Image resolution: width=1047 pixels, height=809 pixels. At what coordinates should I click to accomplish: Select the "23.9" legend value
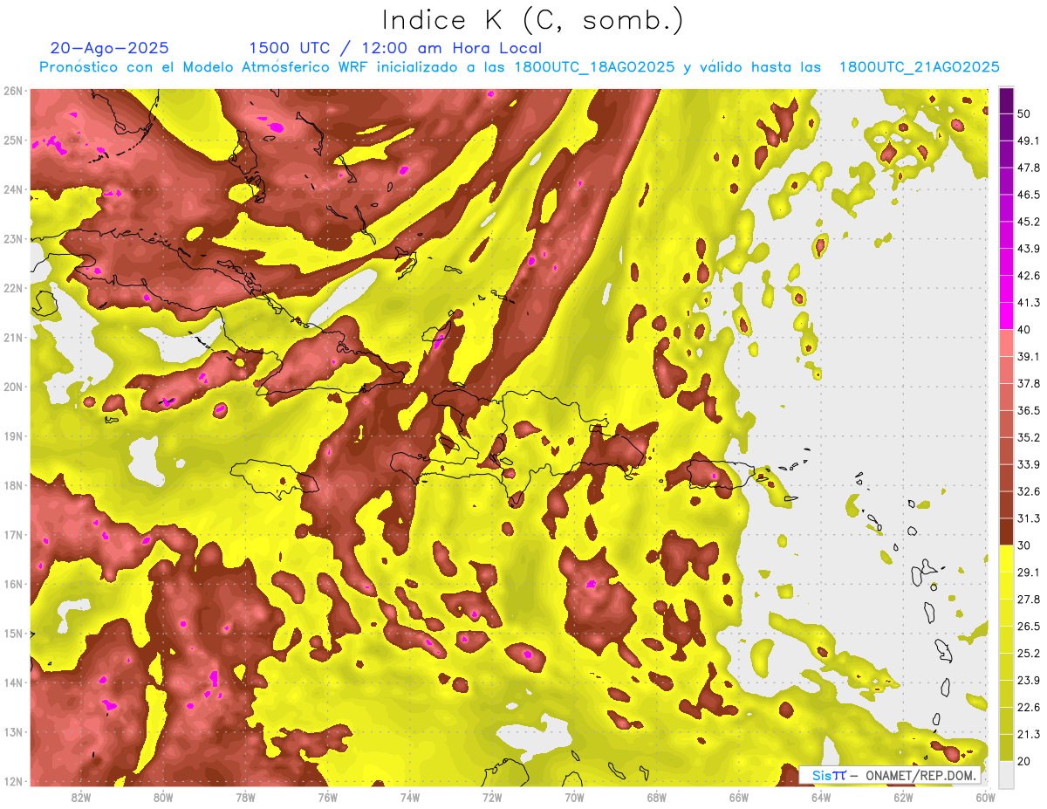click(x=1028, y=680)
